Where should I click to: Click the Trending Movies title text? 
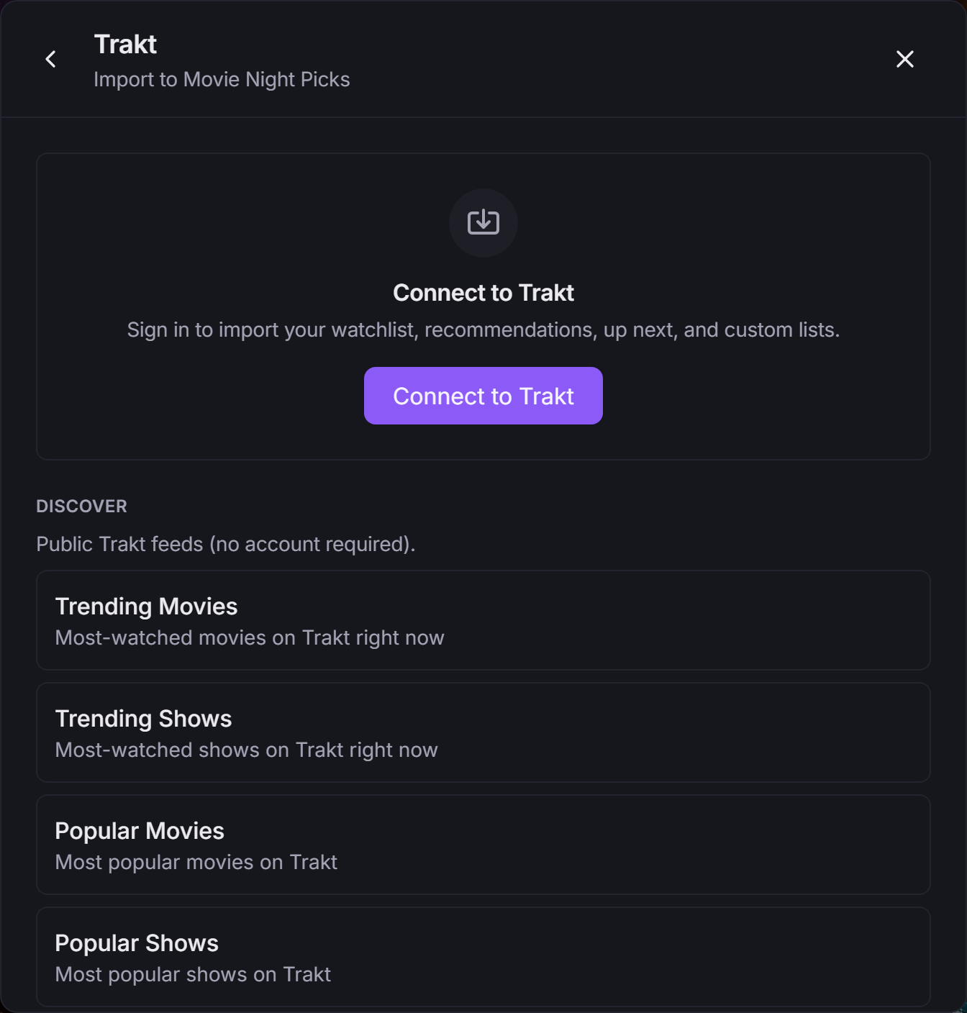click(x=146, y=607)
